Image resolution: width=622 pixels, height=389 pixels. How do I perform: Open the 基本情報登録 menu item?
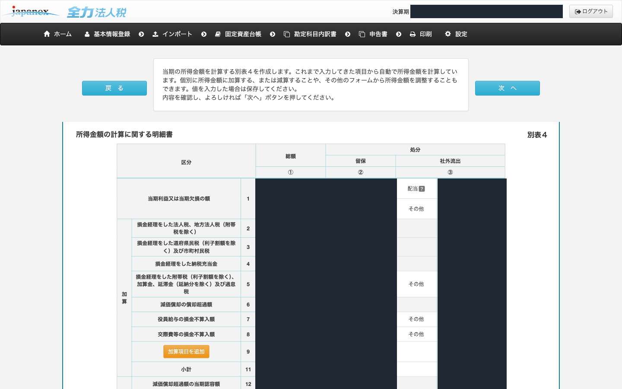(108, 34)
